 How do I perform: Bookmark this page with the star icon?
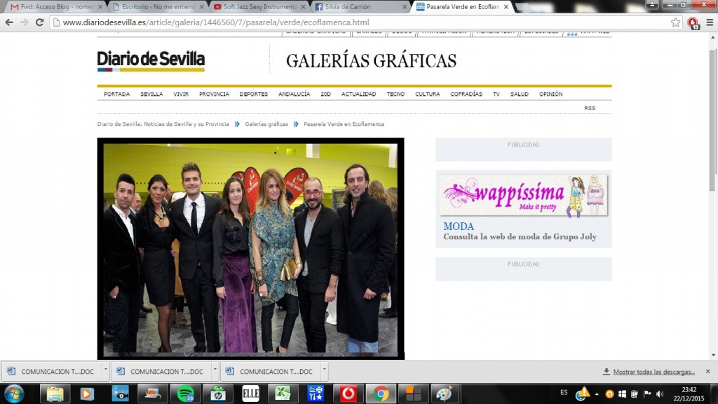[675, 22]
